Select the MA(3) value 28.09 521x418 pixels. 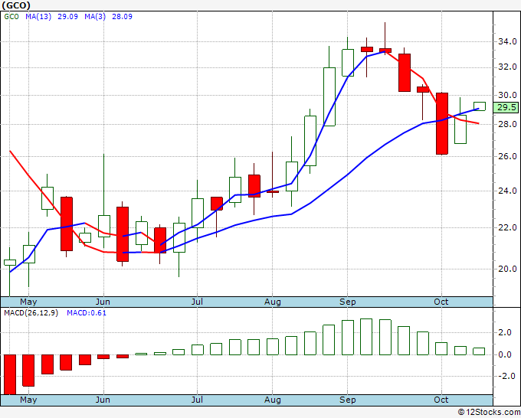pyautogui.click(x=122, y=17)
